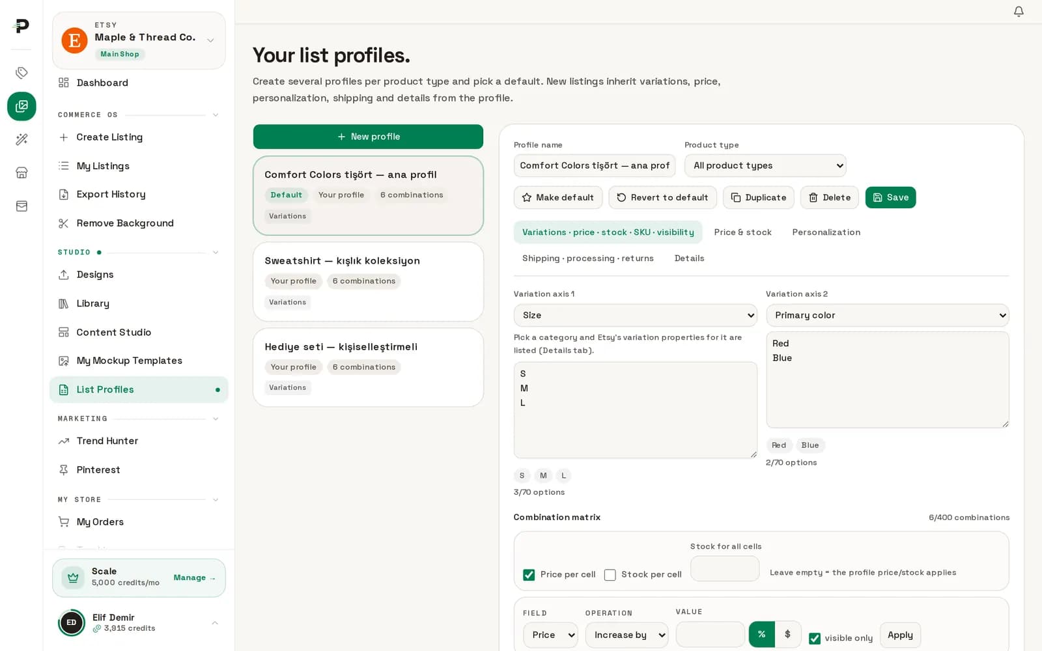
Task: Save the profile
Action: click(x=890, y=198)
